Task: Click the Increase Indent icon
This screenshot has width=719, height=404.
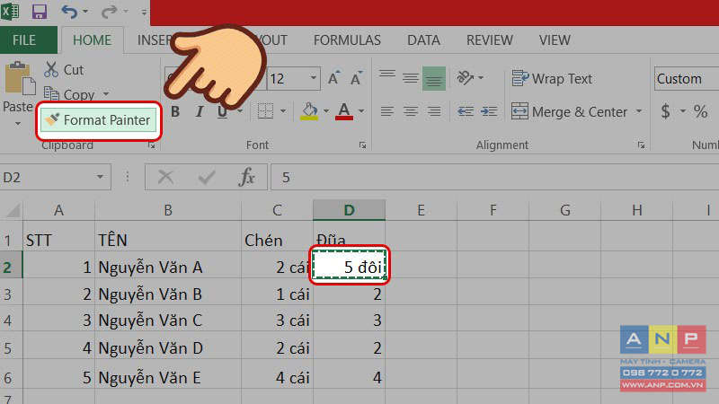Action: (489, 111)
